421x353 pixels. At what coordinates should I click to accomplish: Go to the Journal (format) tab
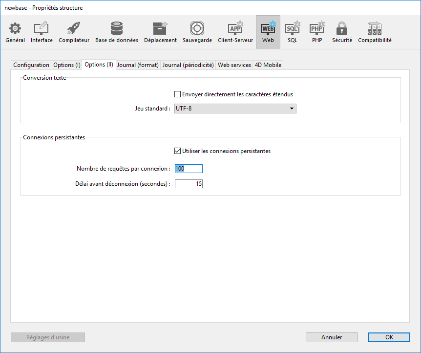pyautogui.click(x=138, y=65)
